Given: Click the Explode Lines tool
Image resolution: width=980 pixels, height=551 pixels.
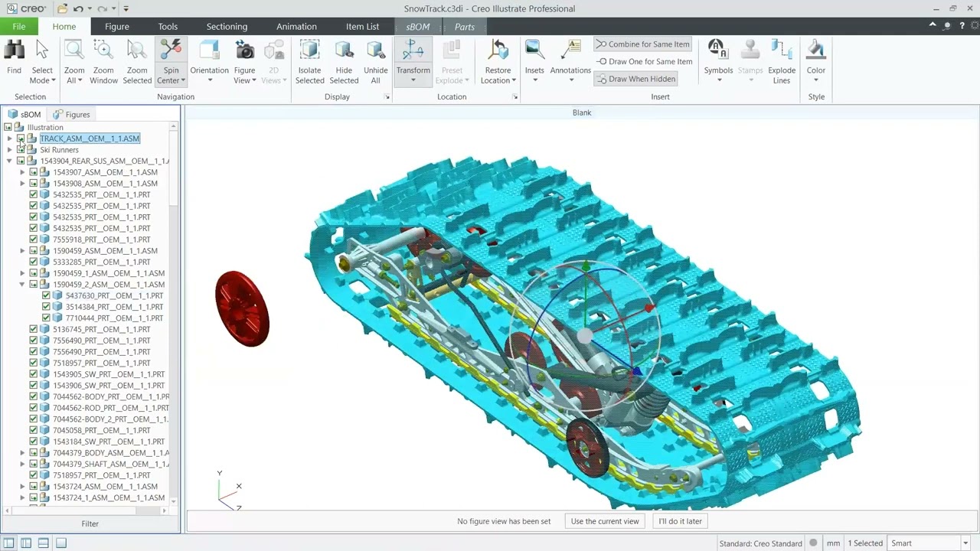Looking at the screenshot, I should pos(782,61).
